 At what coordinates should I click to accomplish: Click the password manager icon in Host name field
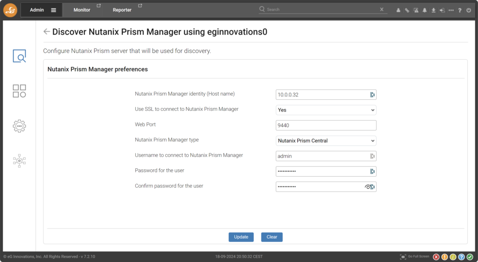372,95
